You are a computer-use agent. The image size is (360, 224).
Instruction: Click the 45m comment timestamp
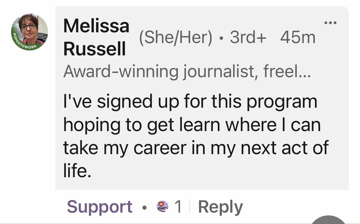298,38
